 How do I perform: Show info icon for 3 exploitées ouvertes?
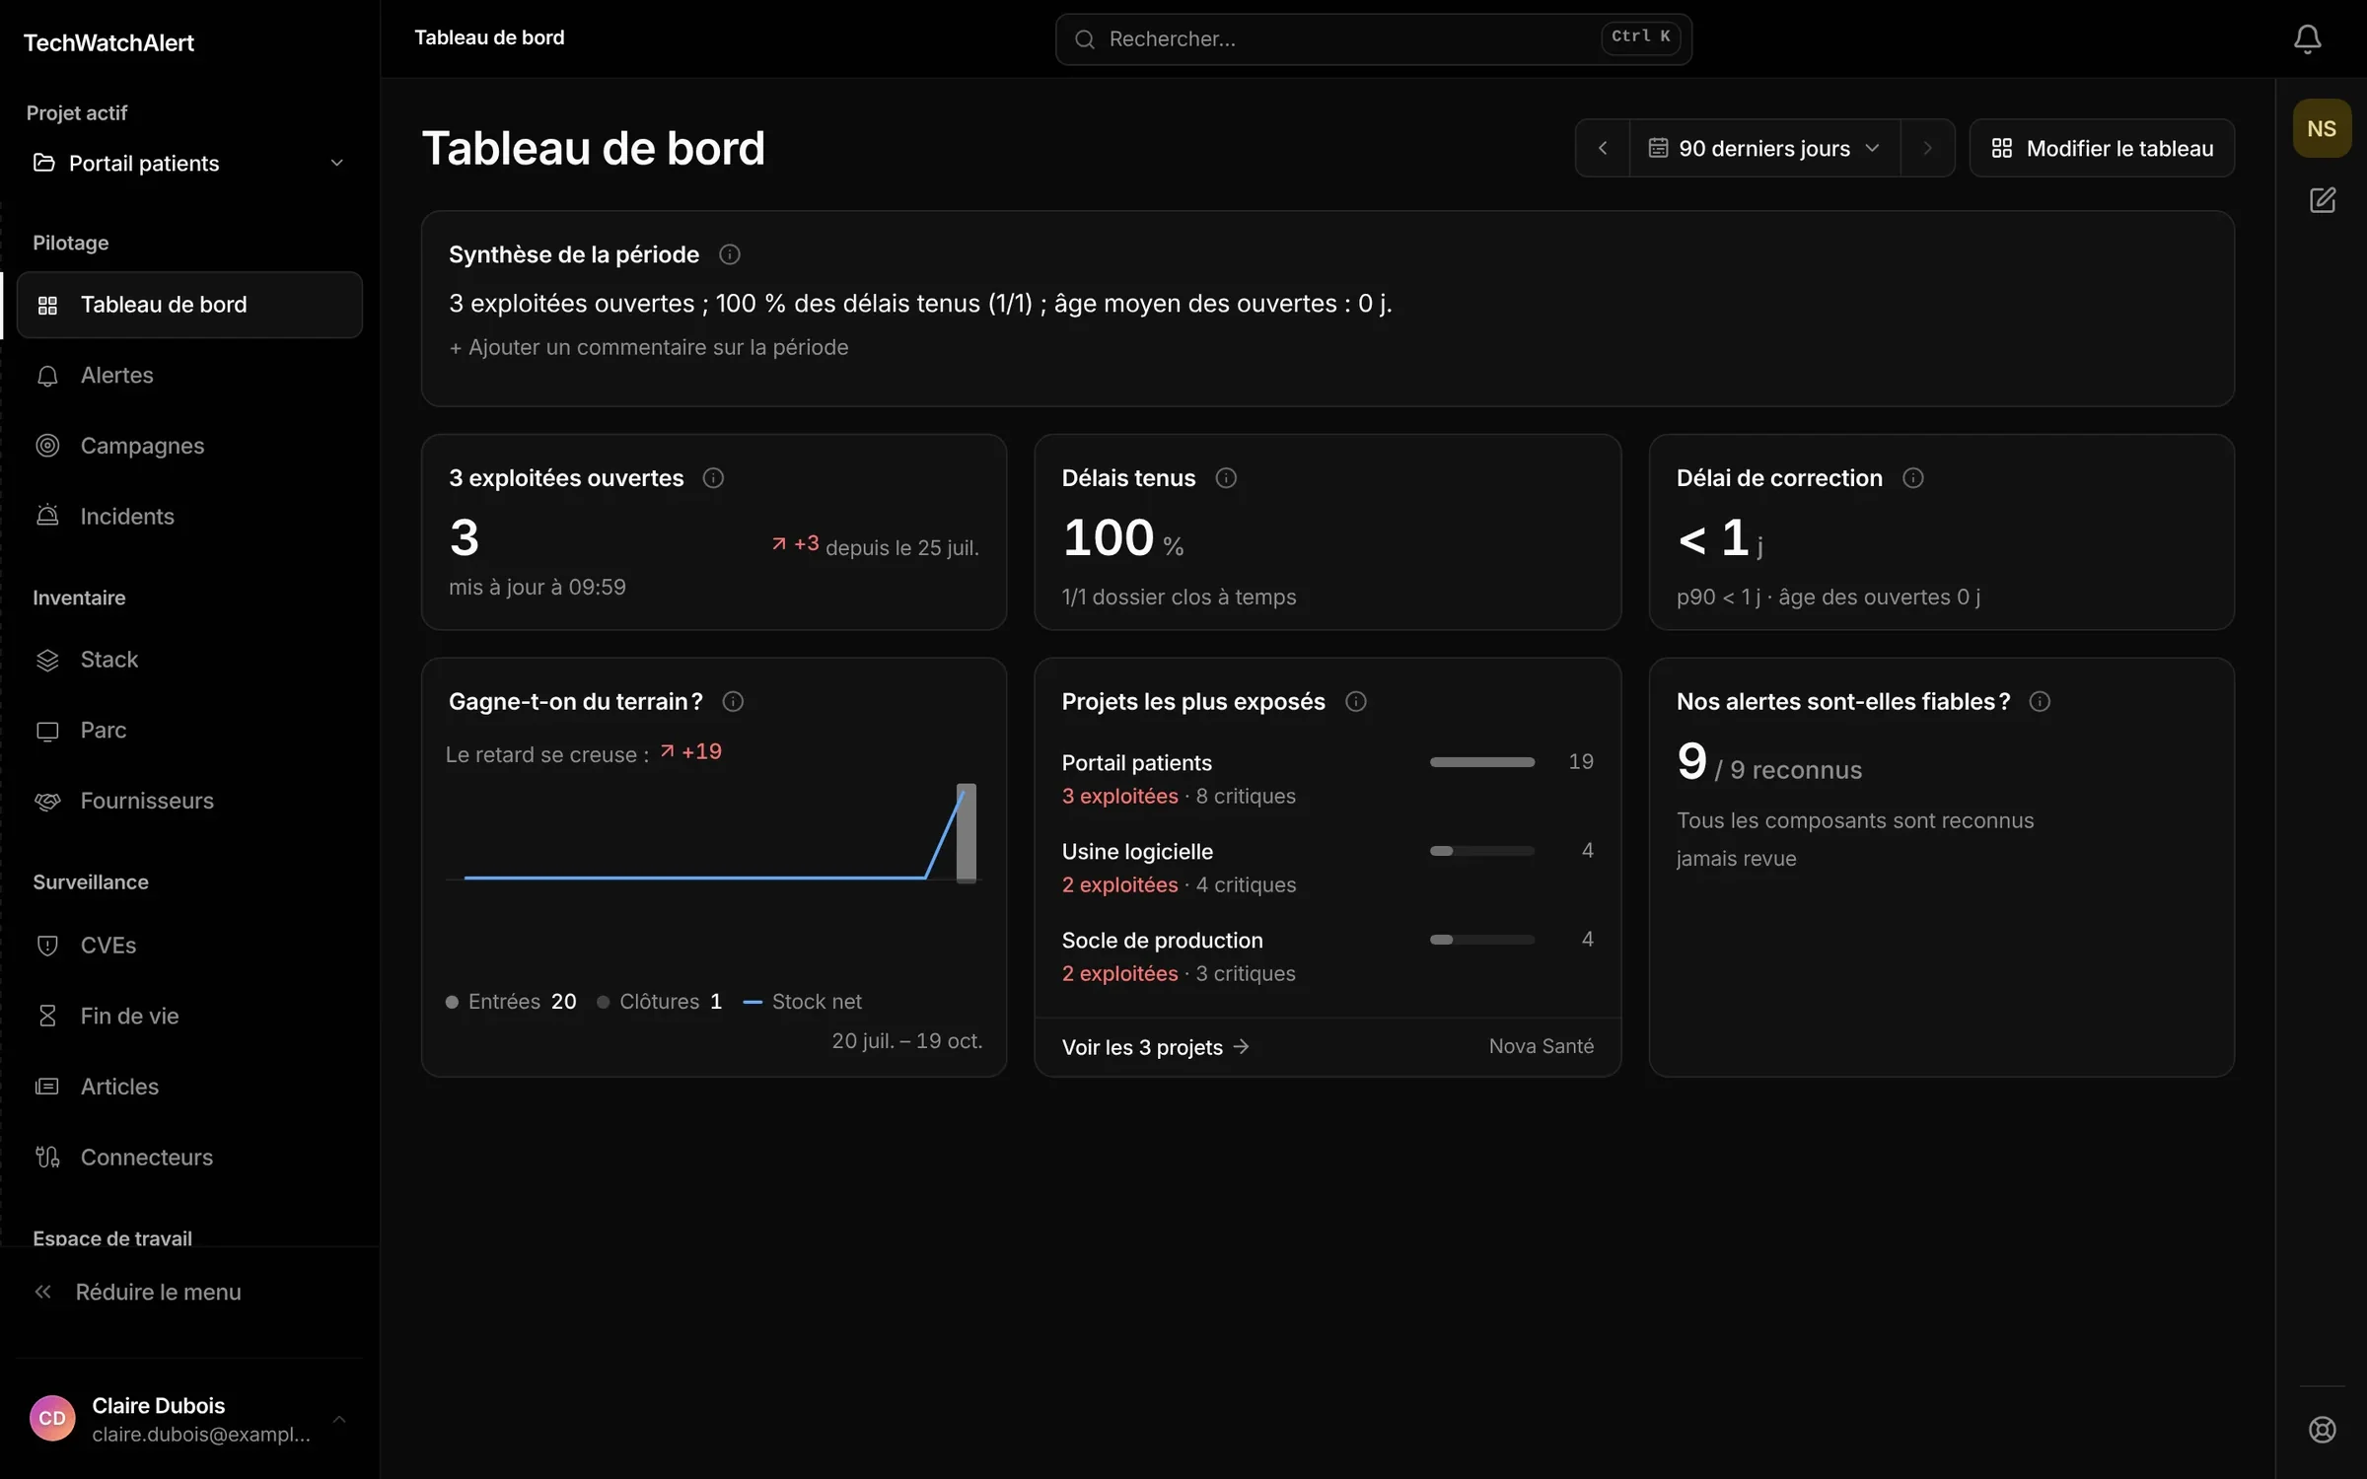(713, 478)
